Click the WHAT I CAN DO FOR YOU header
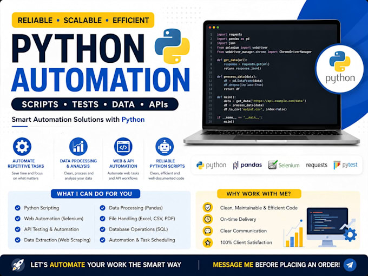This screenshot has width=368, height=276. [x=96, y=194]
